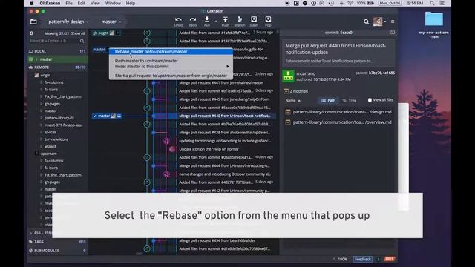Open the Apple menu
The height and width of the screenshot is (267, 475).
click(32, 3)
